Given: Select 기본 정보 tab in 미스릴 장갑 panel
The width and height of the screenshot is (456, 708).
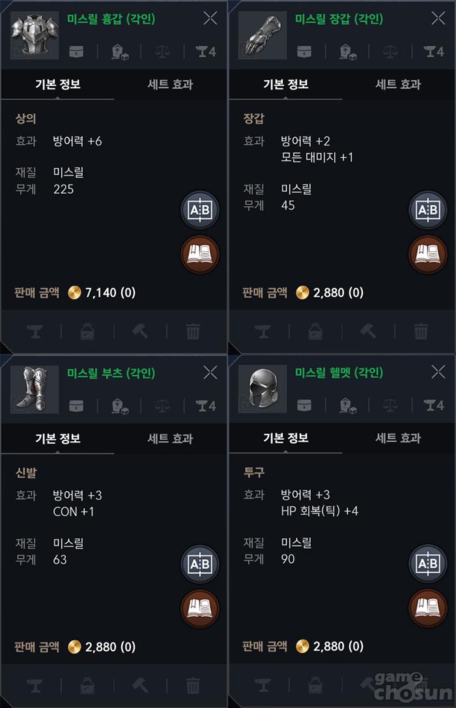Looking at the screenshot, I should pos(285,84).
